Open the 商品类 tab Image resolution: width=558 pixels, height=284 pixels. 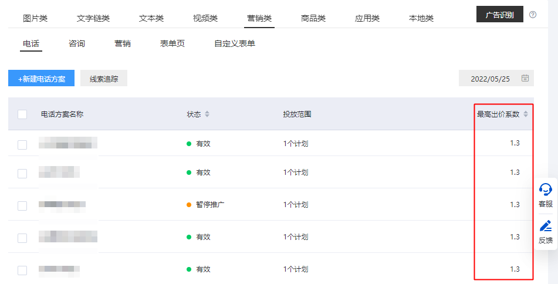coord(313,18)
